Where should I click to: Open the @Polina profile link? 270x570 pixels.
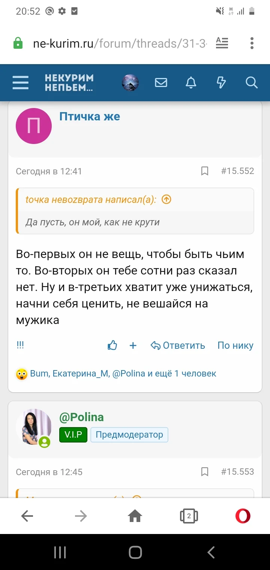pos(81,417)
